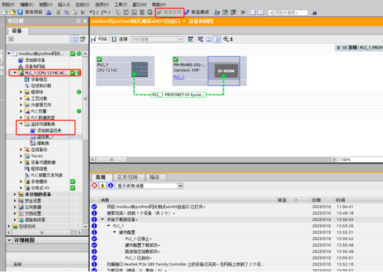Collapse the 项目树 panel with the left arrow
The width and height of the screenshot is (383, 272).
(85, 21)
